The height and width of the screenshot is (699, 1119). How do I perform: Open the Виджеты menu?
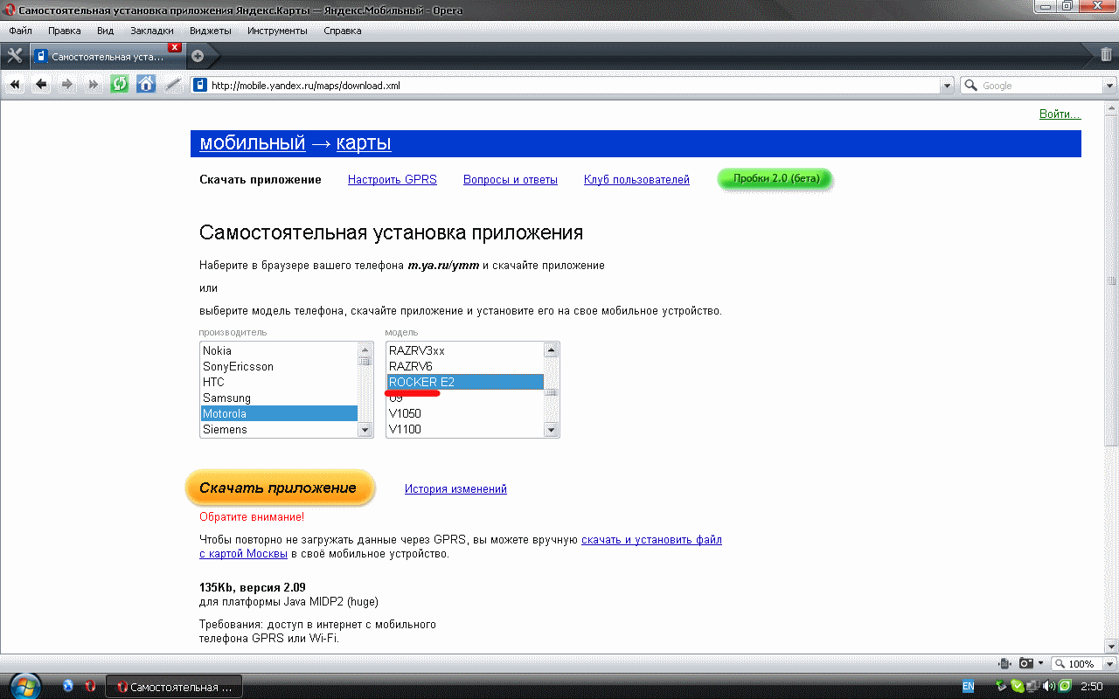tap(210, 31)
